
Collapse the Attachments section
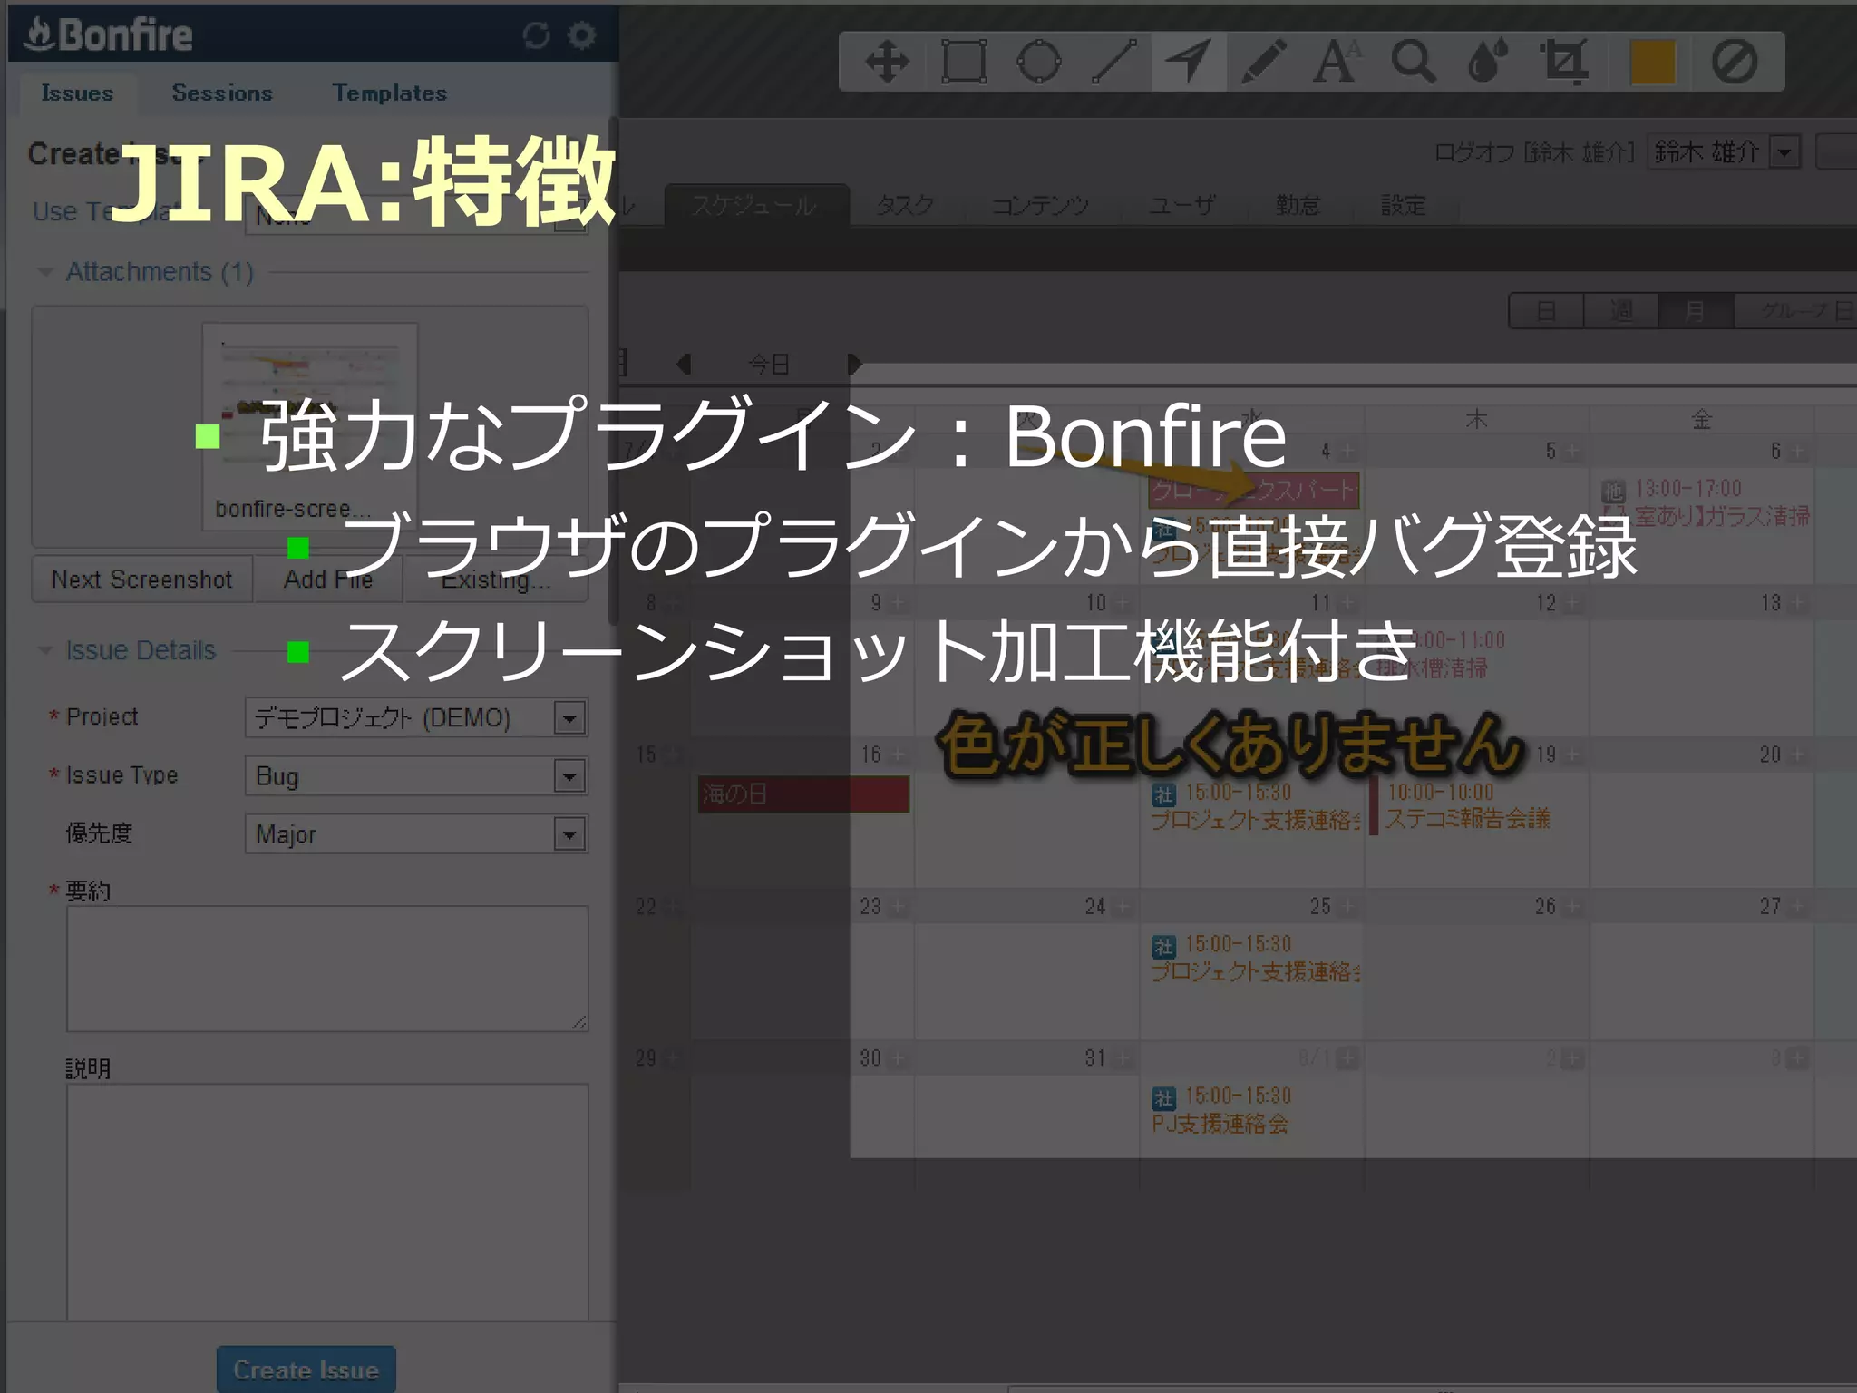(x=45, y=272)
